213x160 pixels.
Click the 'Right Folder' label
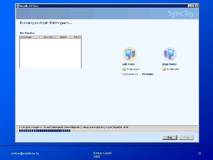[x=170, y=64]
